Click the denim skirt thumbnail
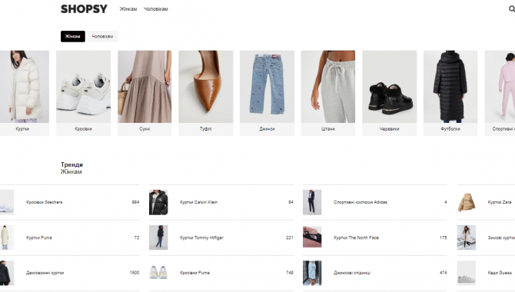The image size is (515, 292). coord(312,273)
